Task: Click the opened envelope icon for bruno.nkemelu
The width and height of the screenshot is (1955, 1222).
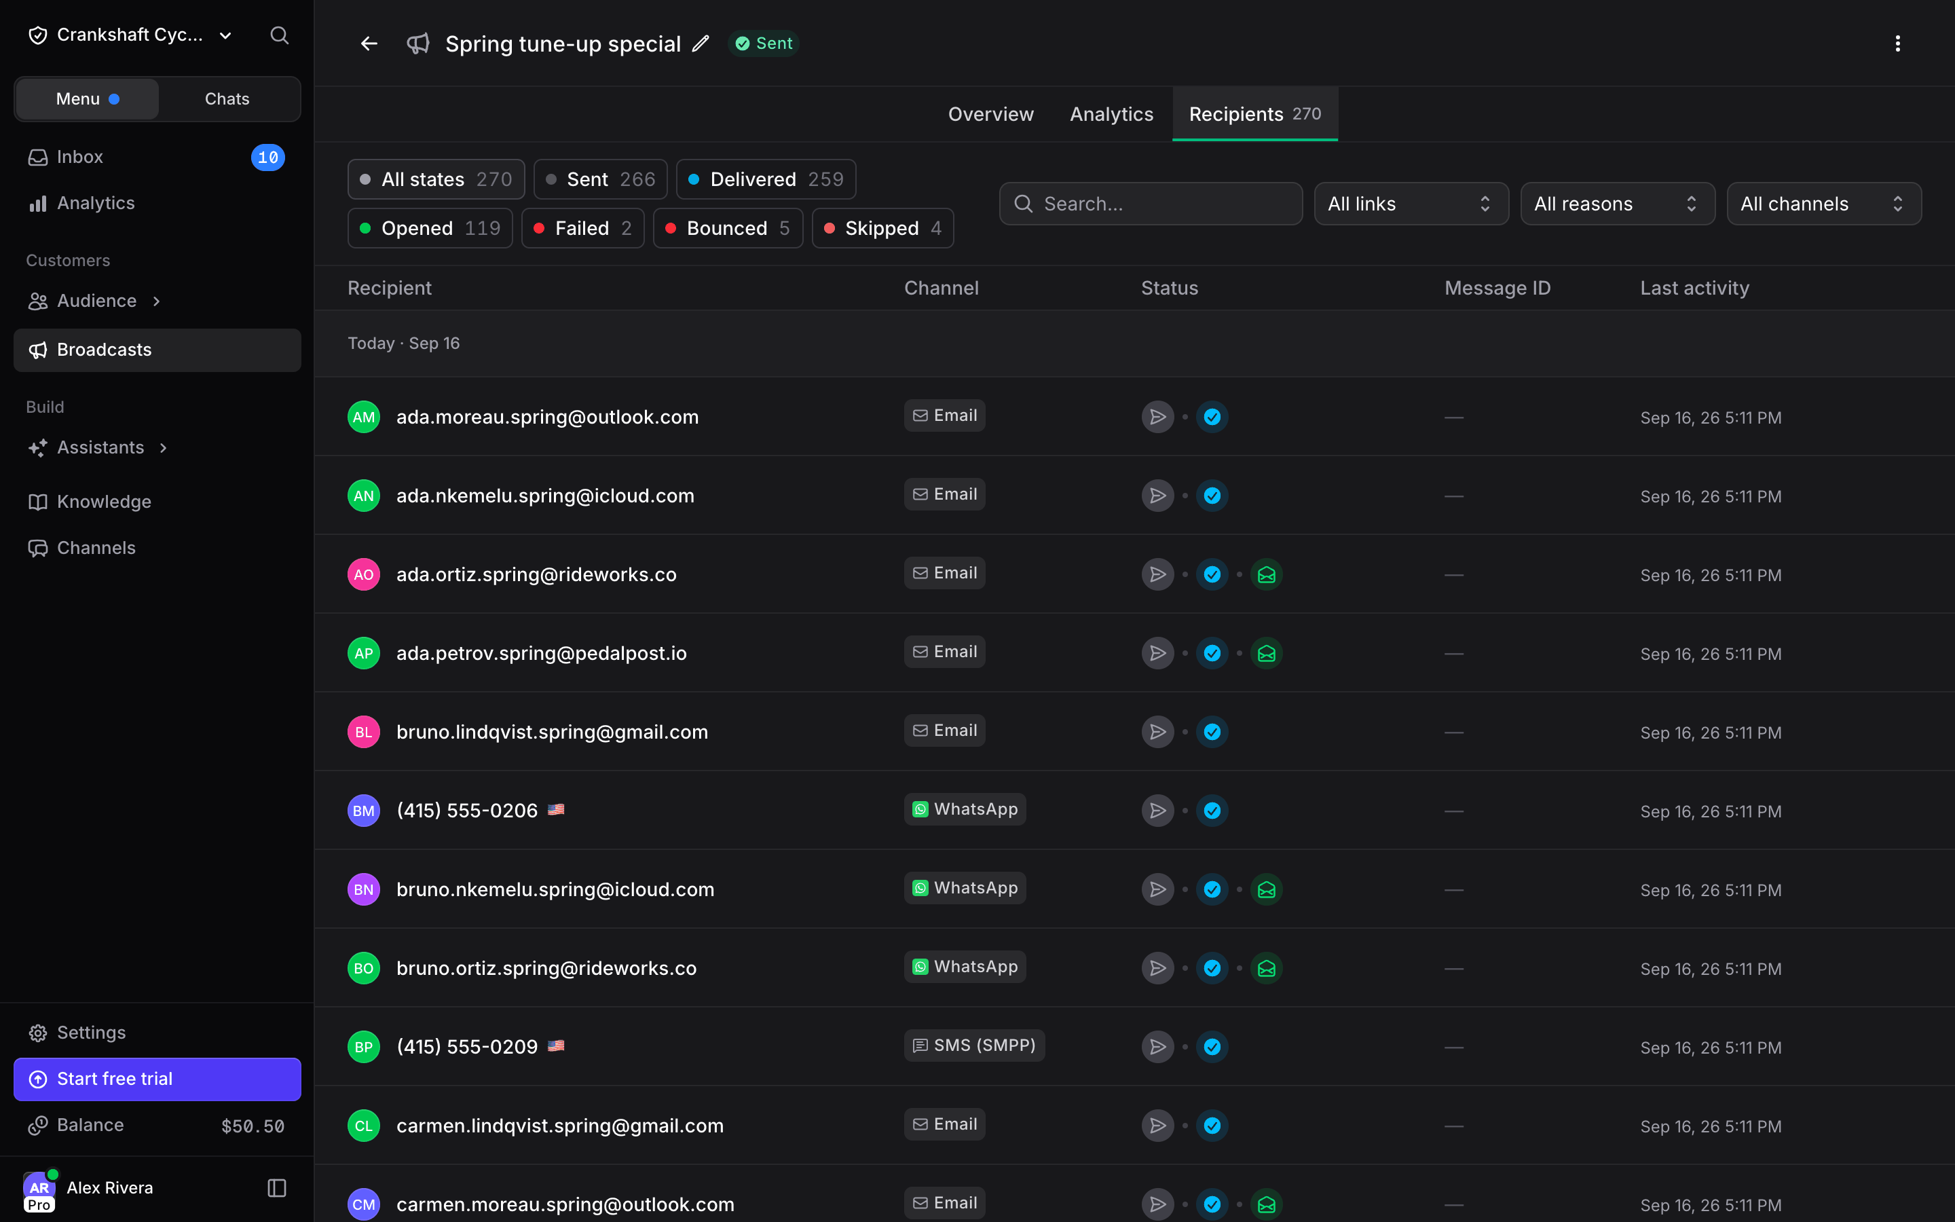Action: tap(1266, 890)
